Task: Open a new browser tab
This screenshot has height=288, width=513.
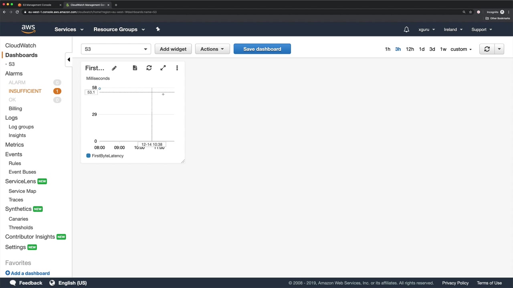Action: tap(116, 5)
